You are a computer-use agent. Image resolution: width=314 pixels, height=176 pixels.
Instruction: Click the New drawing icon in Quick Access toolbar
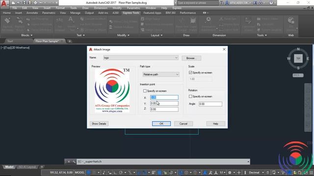tap(13, 3)
